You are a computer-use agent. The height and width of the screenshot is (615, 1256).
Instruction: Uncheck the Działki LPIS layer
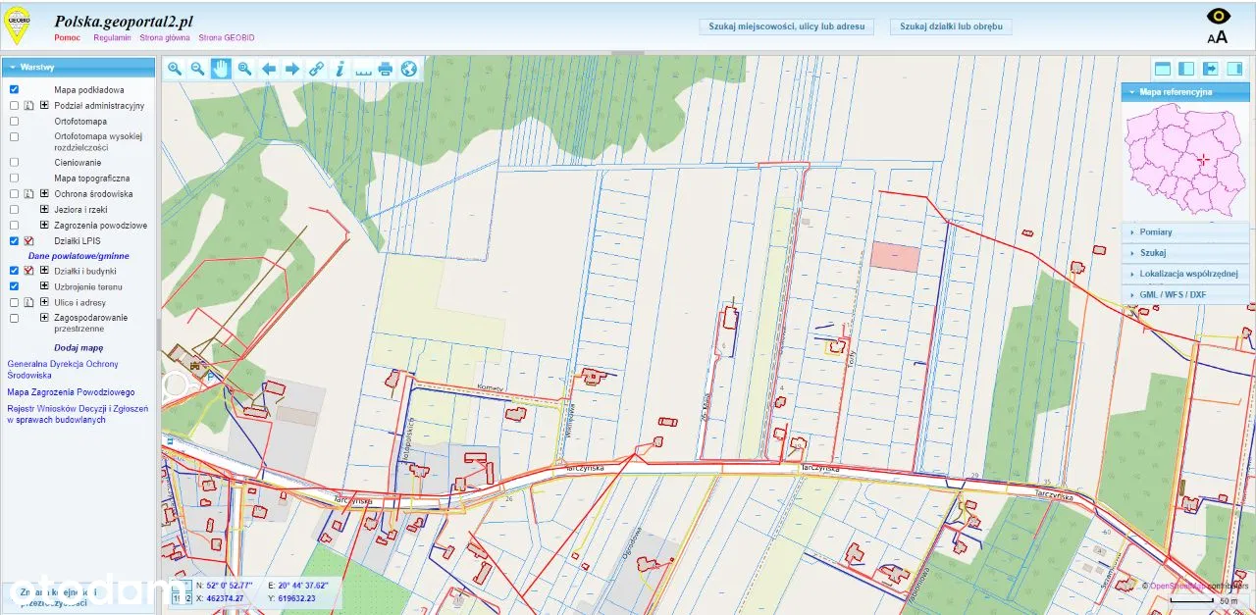(x=14, y=240)
